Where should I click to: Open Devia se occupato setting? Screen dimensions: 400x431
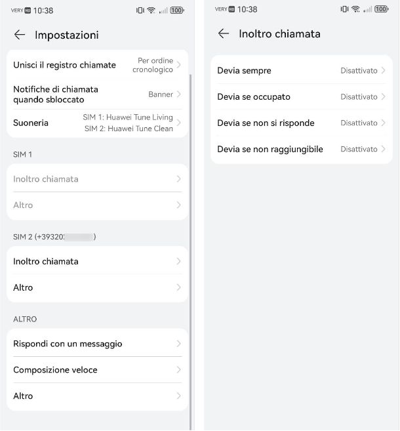[302, 97]
